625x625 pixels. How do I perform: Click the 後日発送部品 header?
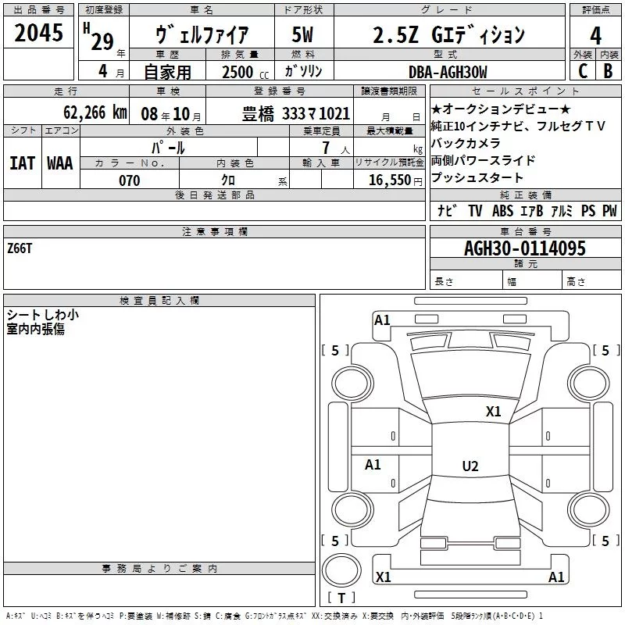[x=214, y=195]
